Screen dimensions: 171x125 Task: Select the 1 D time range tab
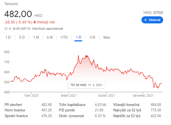coord(8,37)
